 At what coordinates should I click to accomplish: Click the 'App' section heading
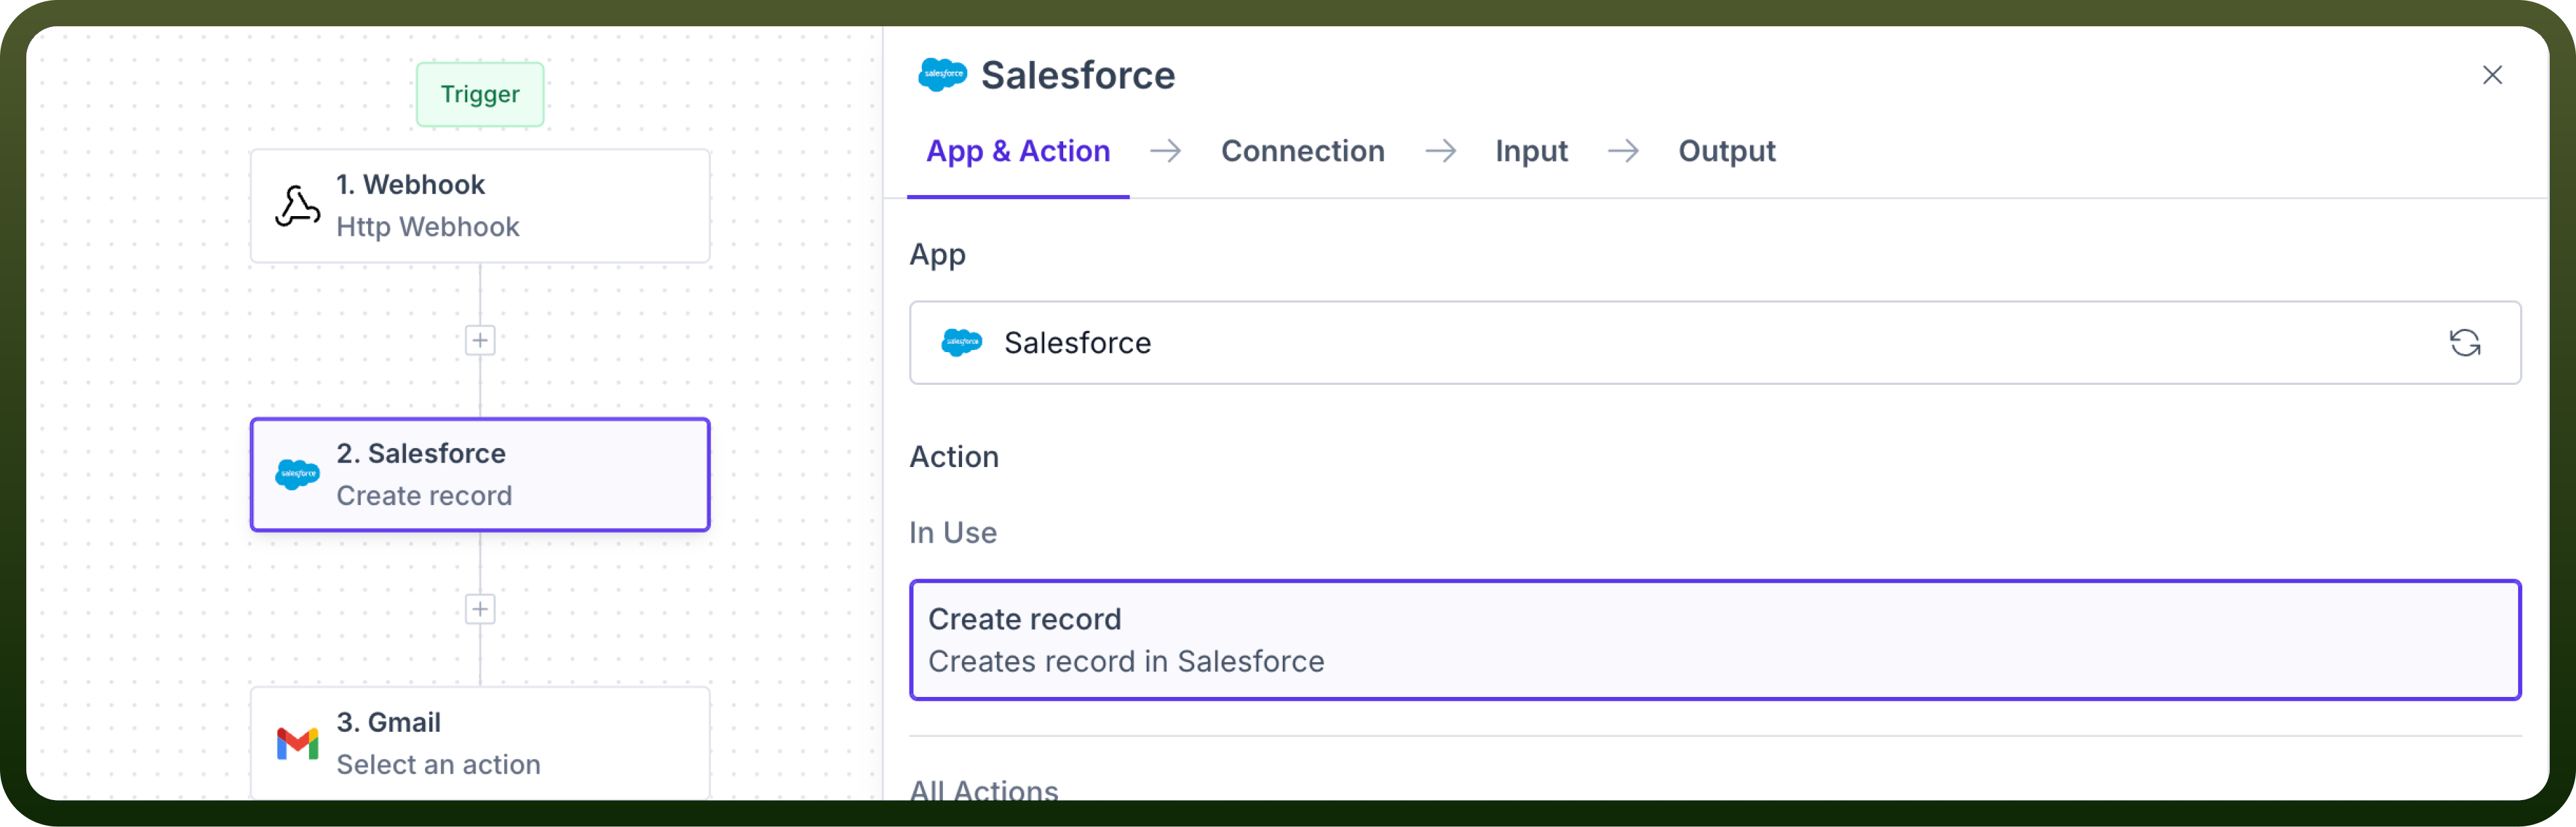937,255
